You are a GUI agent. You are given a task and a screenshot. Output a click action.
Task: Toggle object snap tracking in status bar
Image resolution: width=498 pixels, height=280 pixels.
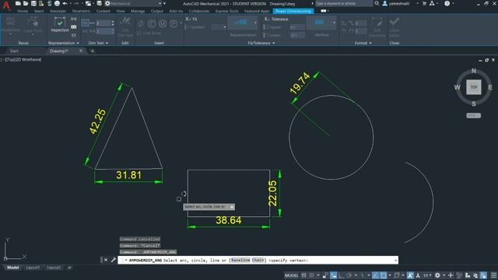coord(375,275)
